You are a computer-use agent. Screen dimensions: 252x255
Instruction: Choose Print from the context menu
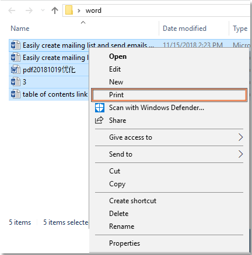coord(169,95)
